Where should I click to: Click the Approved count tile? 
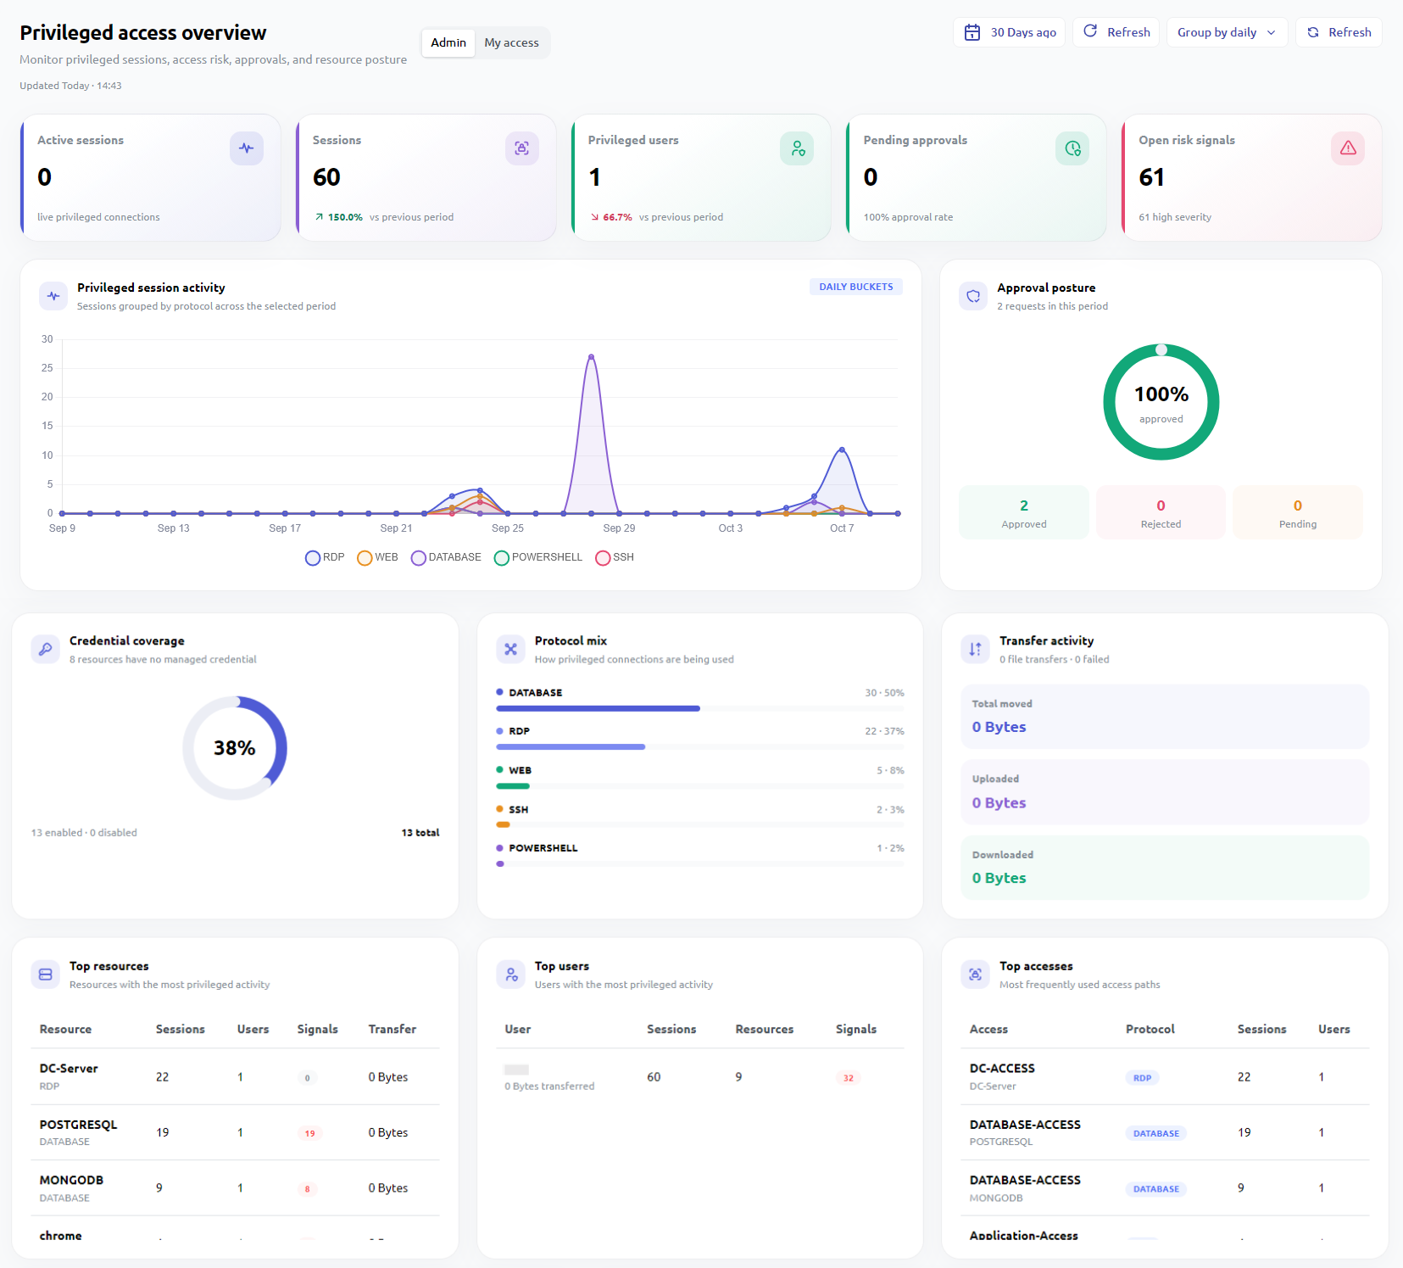tap(1024, 512)
